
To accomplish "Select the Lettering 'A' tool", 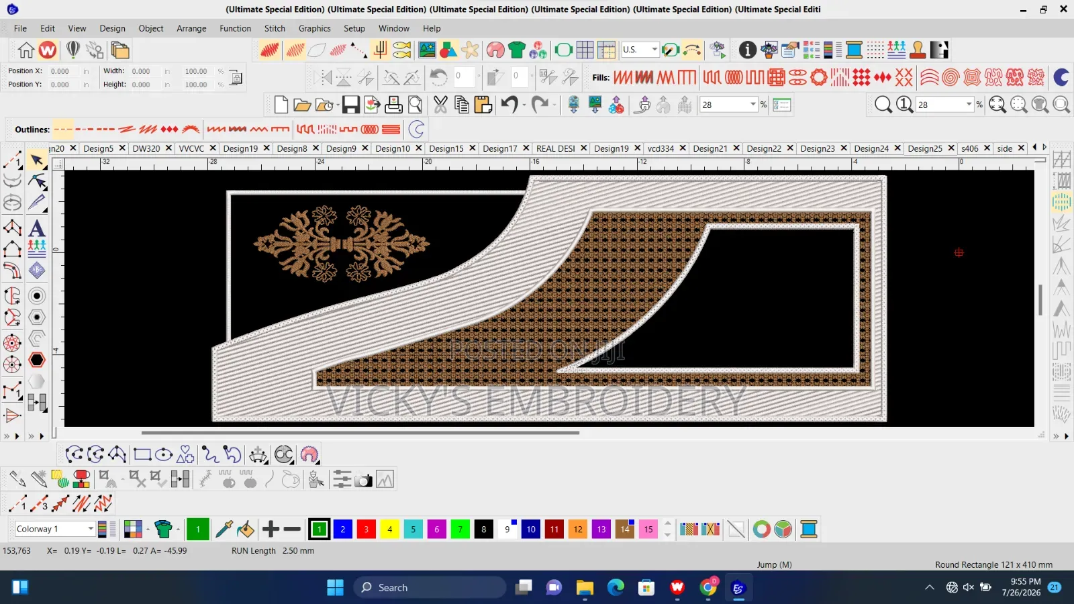I will pyautogui.click(x=37, y=228).
